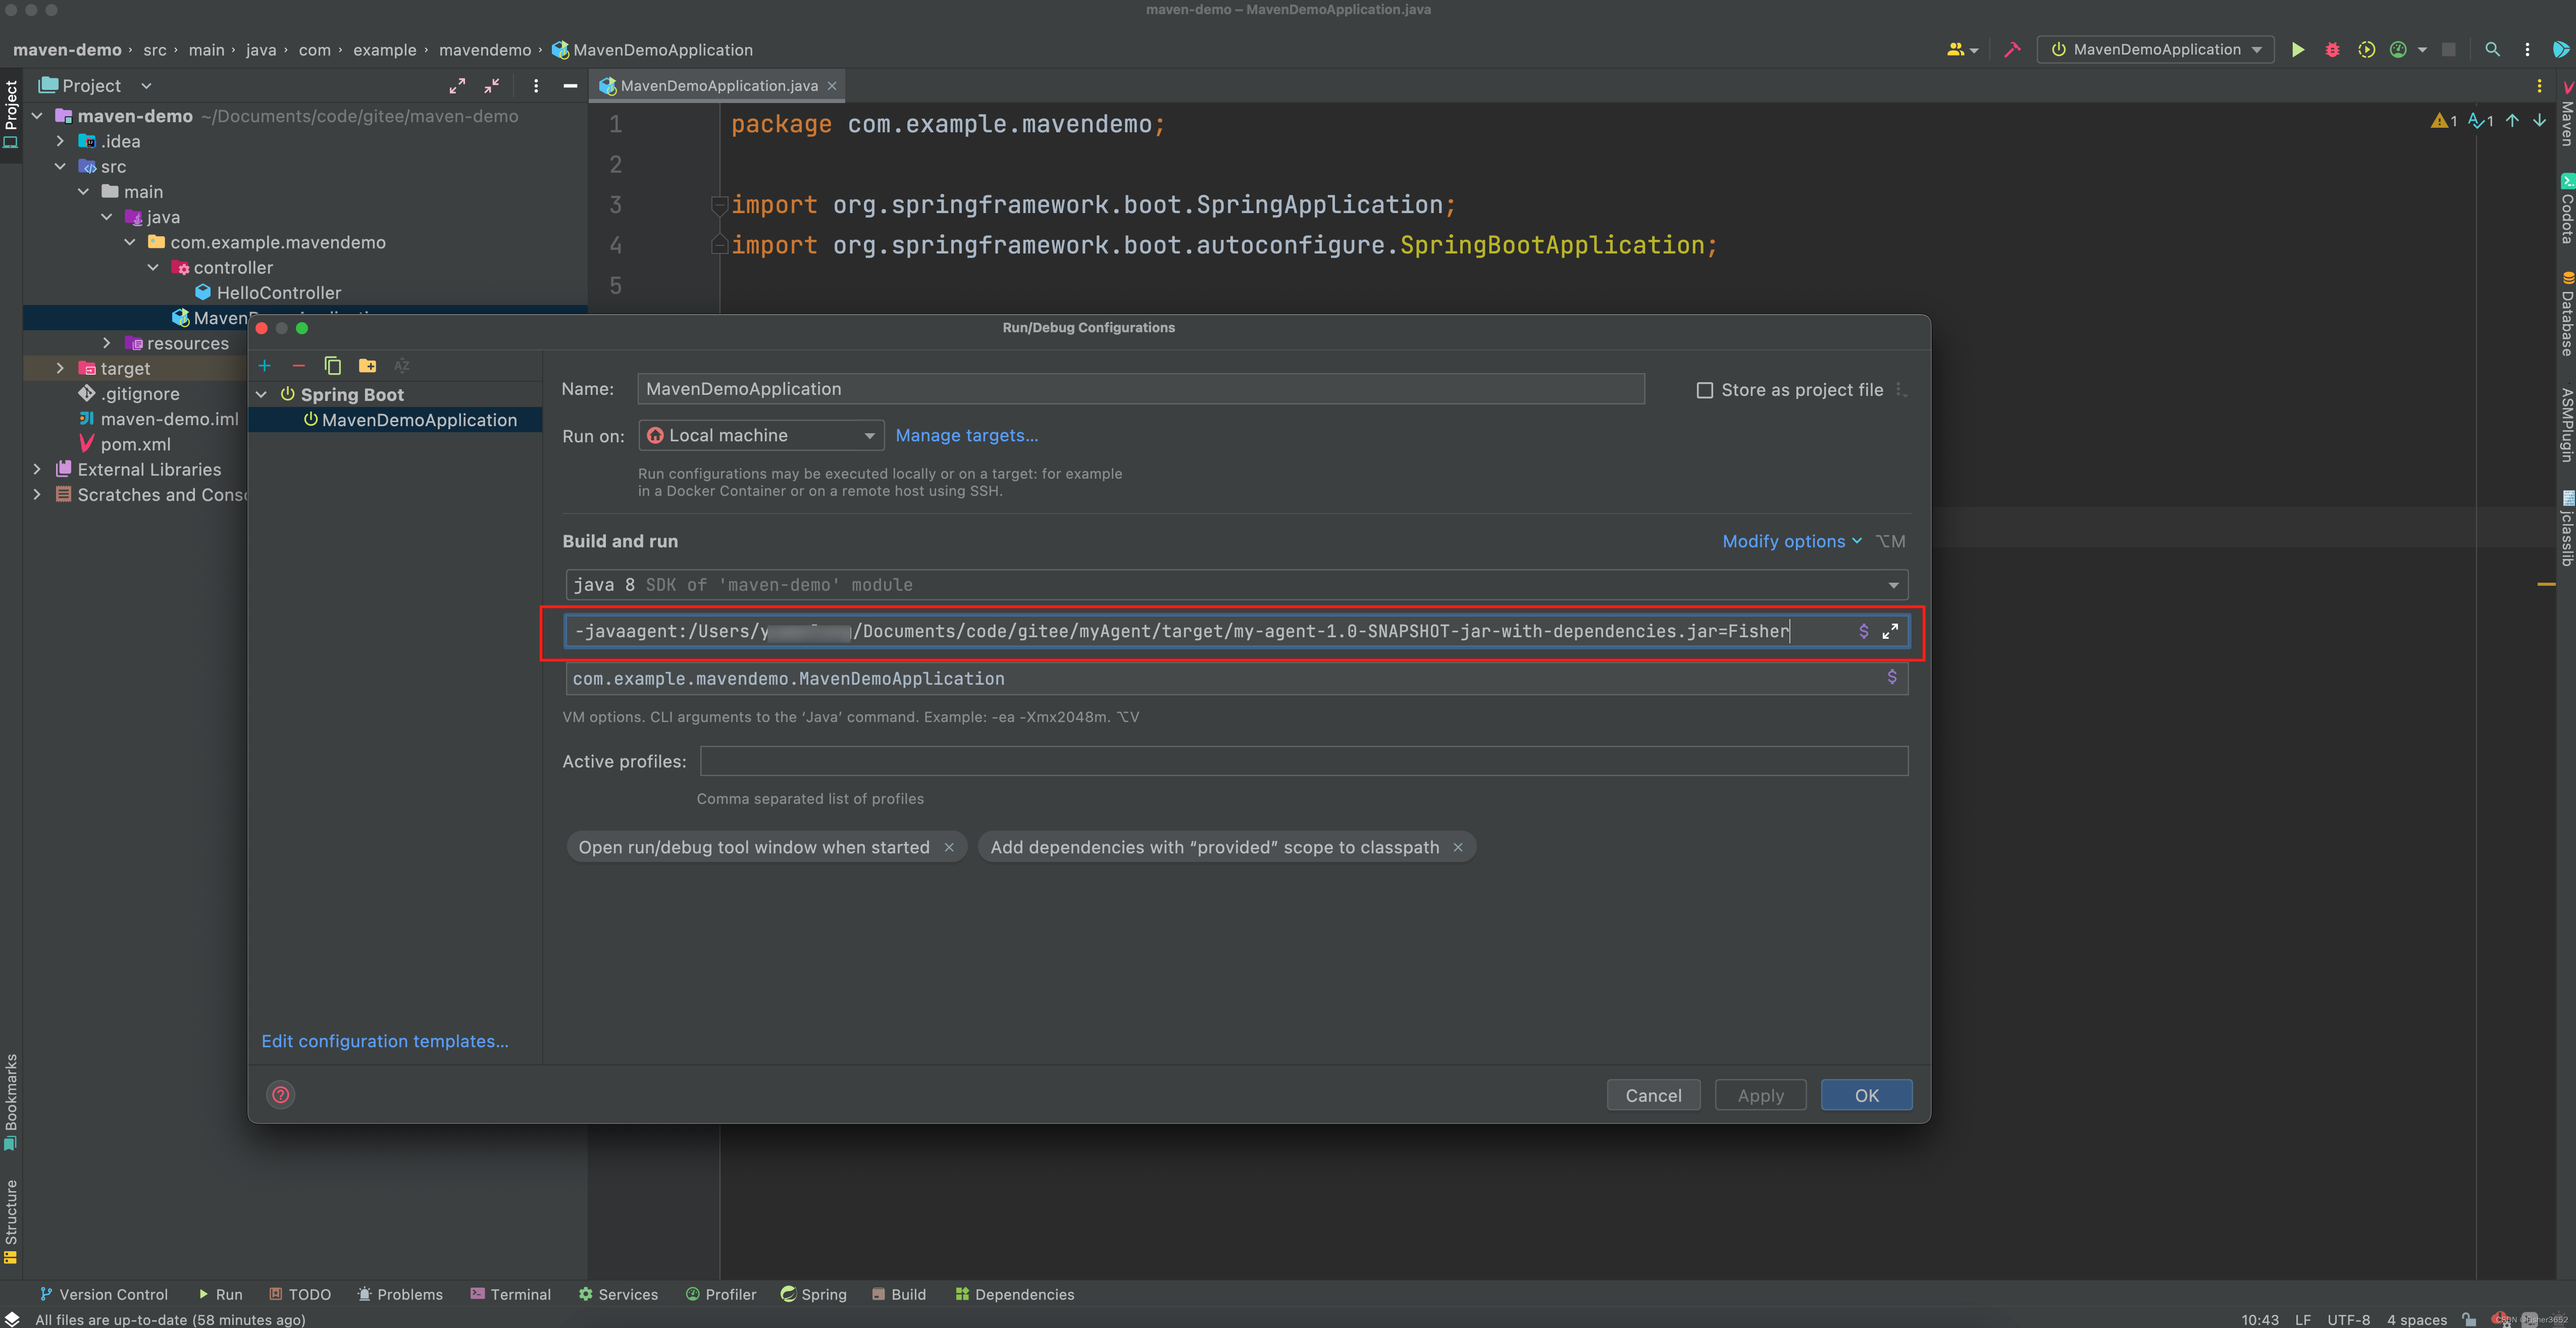Enable Store as project file
The image size is (2576, 1328).
pyautogui.click(x=1705, y=390)
